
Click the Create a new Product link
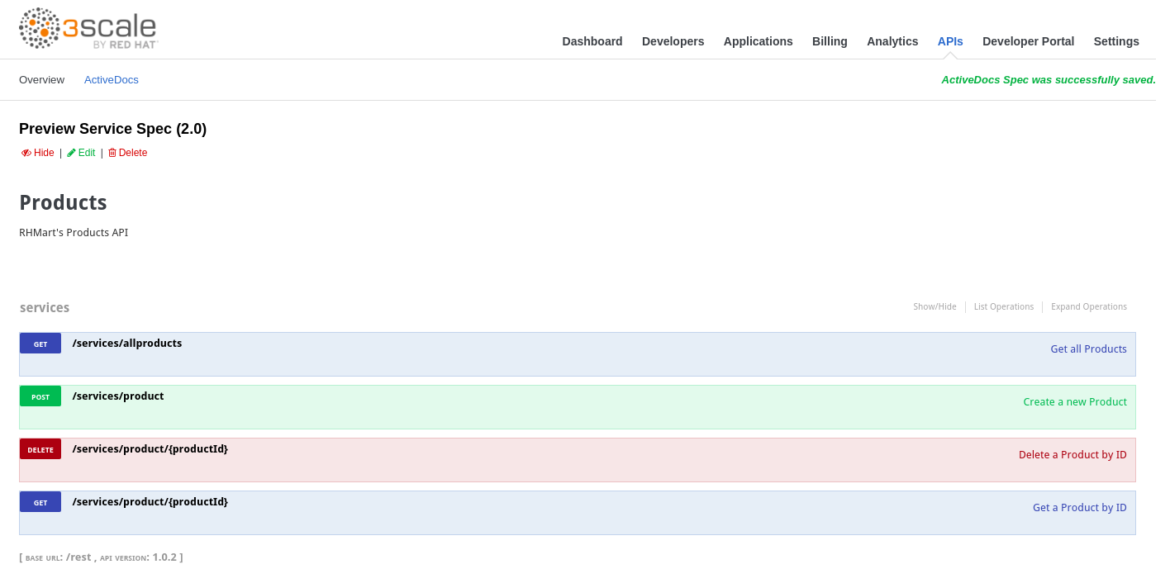point(1074,402)
